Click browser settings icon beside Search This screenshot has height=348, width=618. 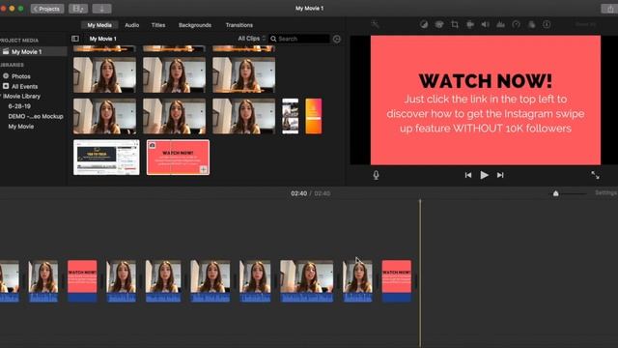tap(337, 39)
